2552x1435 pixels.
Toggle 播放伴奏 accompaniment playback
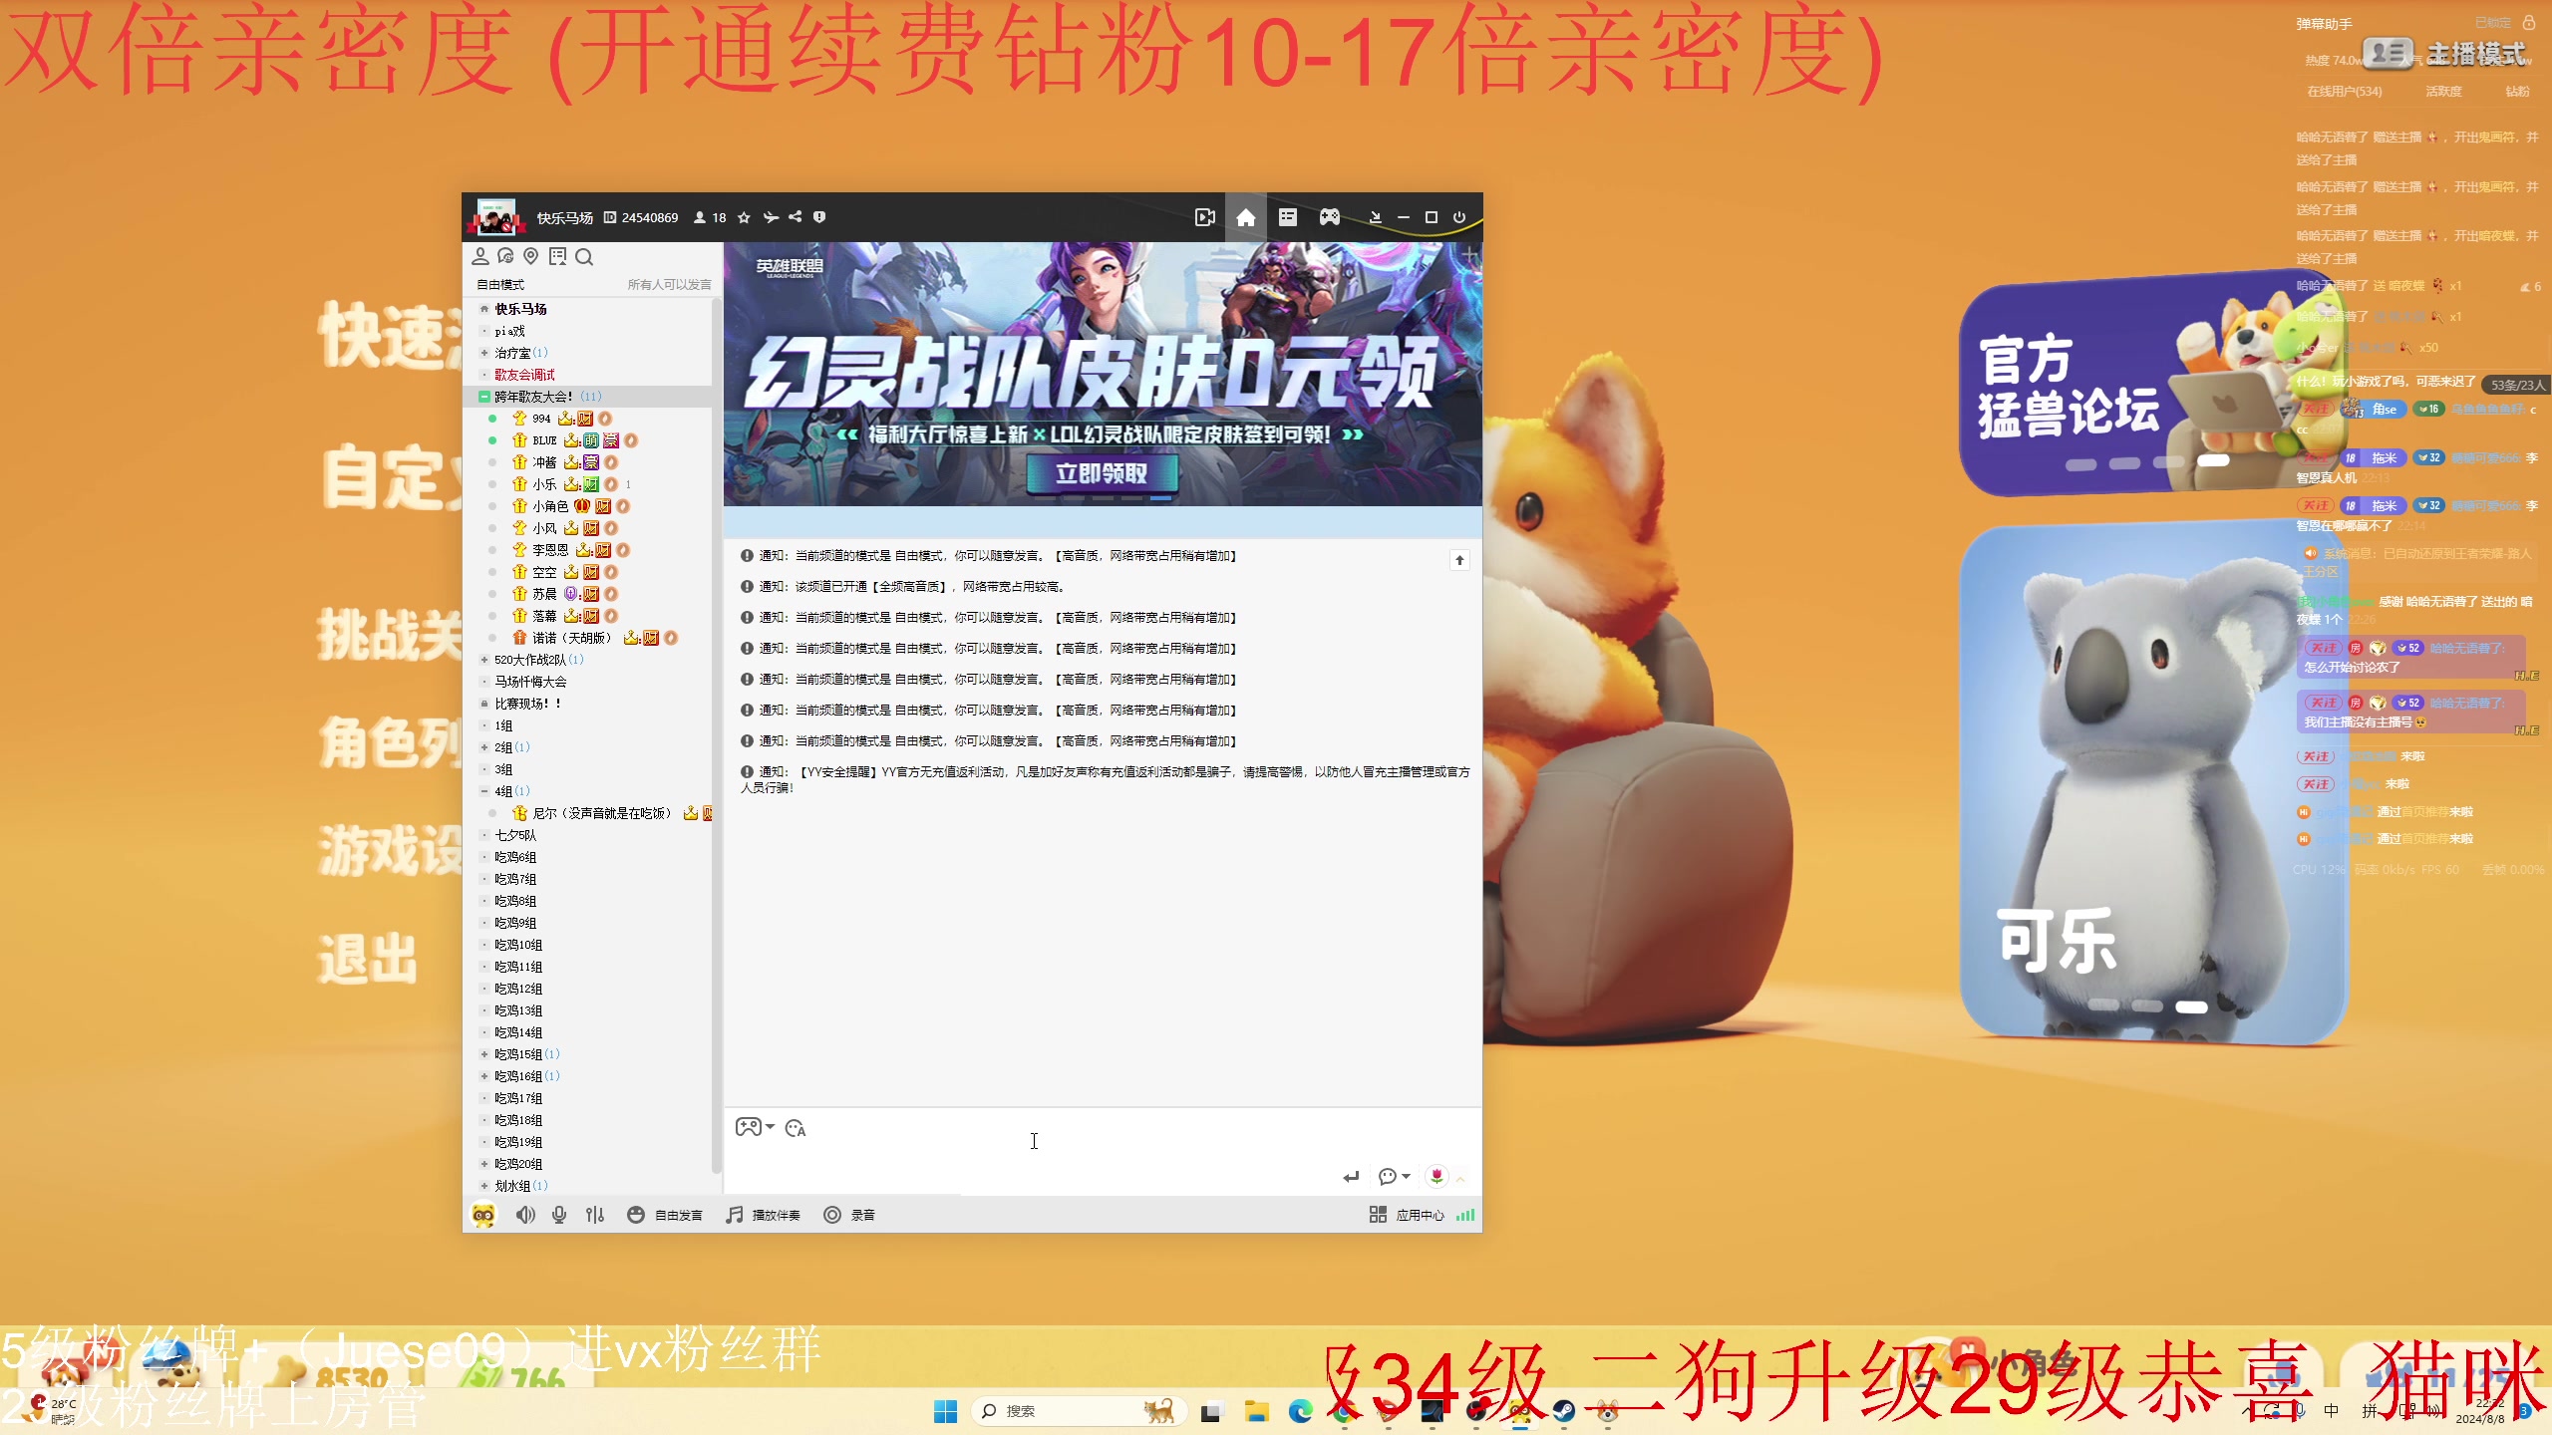click(764, 1215)
